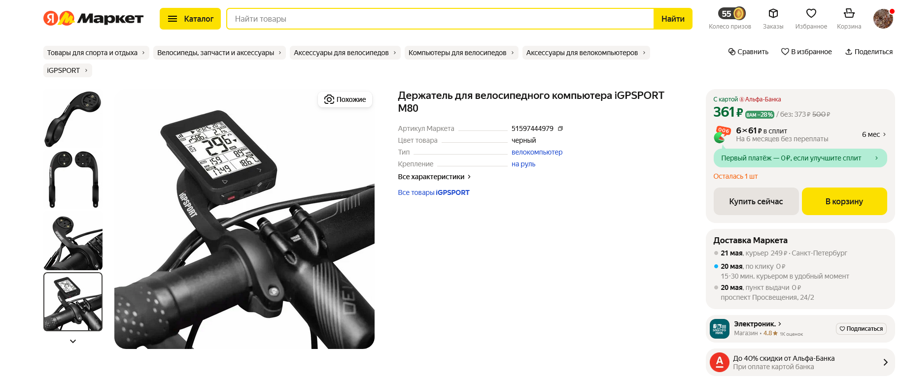The height and width of the screenshot is (379, 901).
Task: Open store rating 4.8 1K оценок
Action: pos(783,333)
